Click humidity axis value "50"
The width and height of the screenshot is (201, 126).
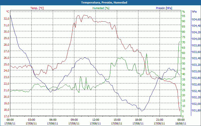[x=184, y=64]
